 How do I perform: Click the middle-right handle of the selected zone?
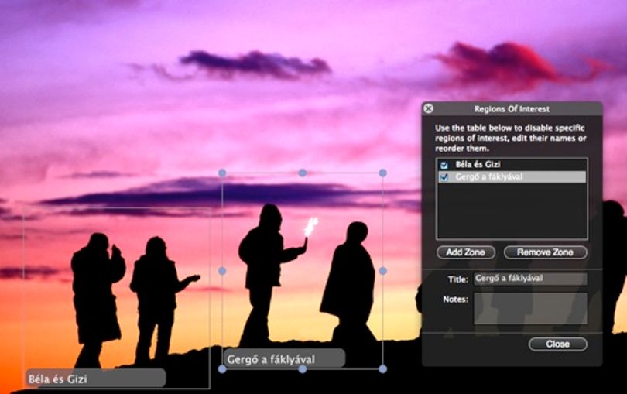pyautogui.click(x=382, y=271)
